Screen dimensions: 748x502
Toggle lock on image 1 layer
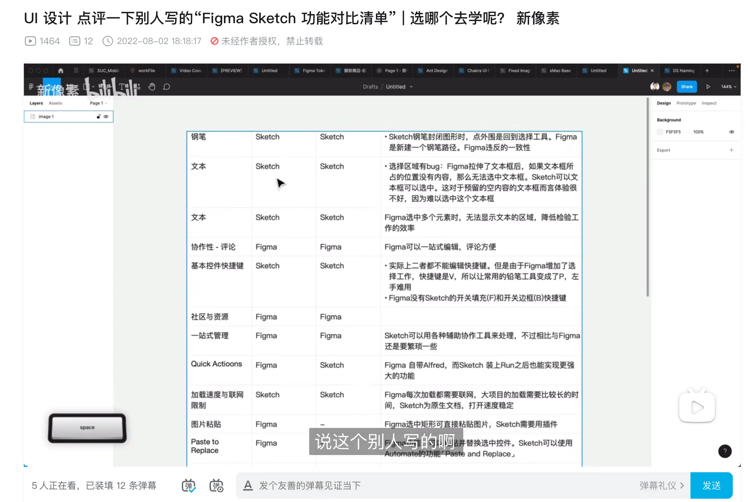pos(99,116)
